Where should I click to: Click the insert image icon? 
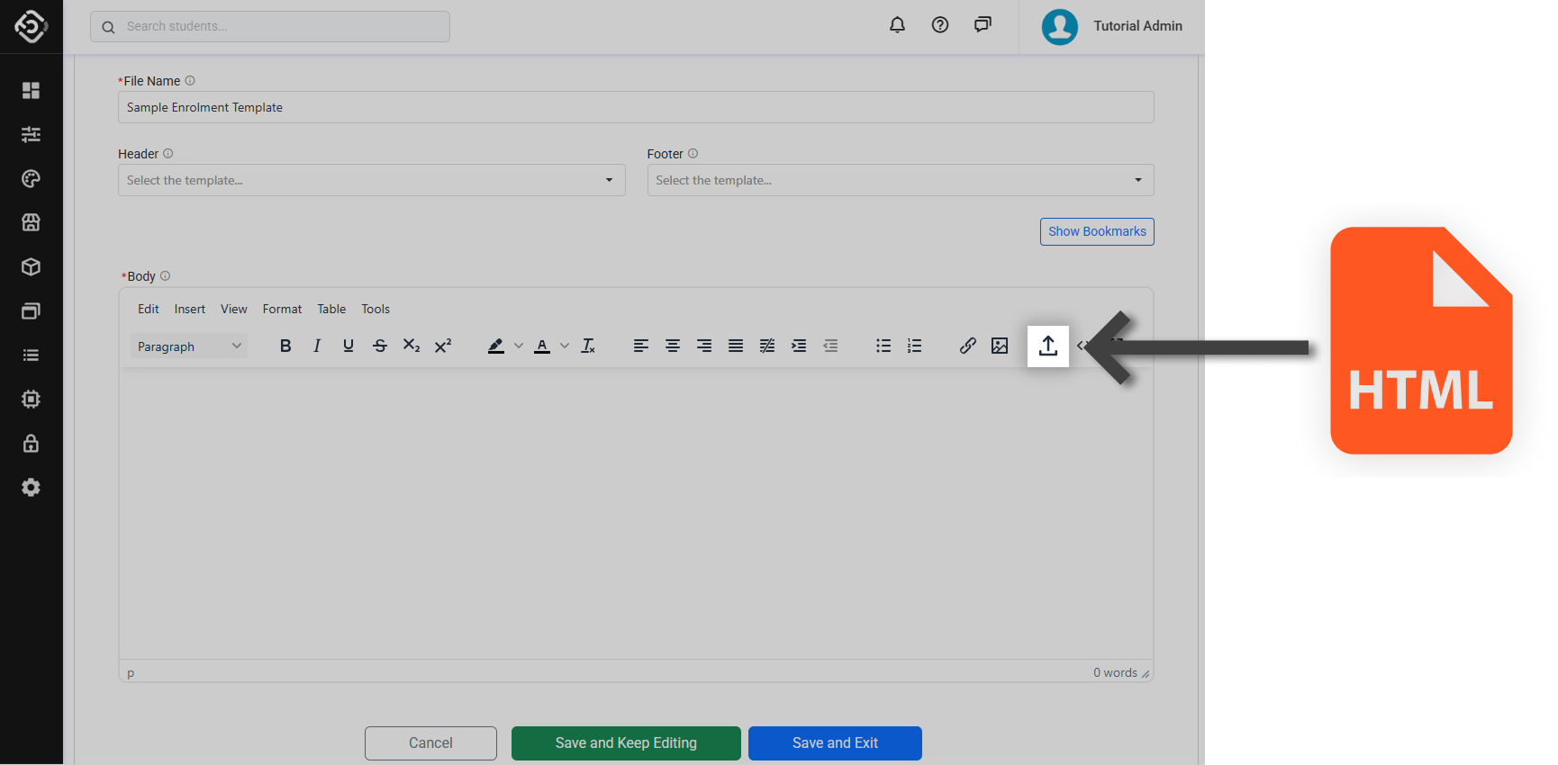tap(999, 346)
